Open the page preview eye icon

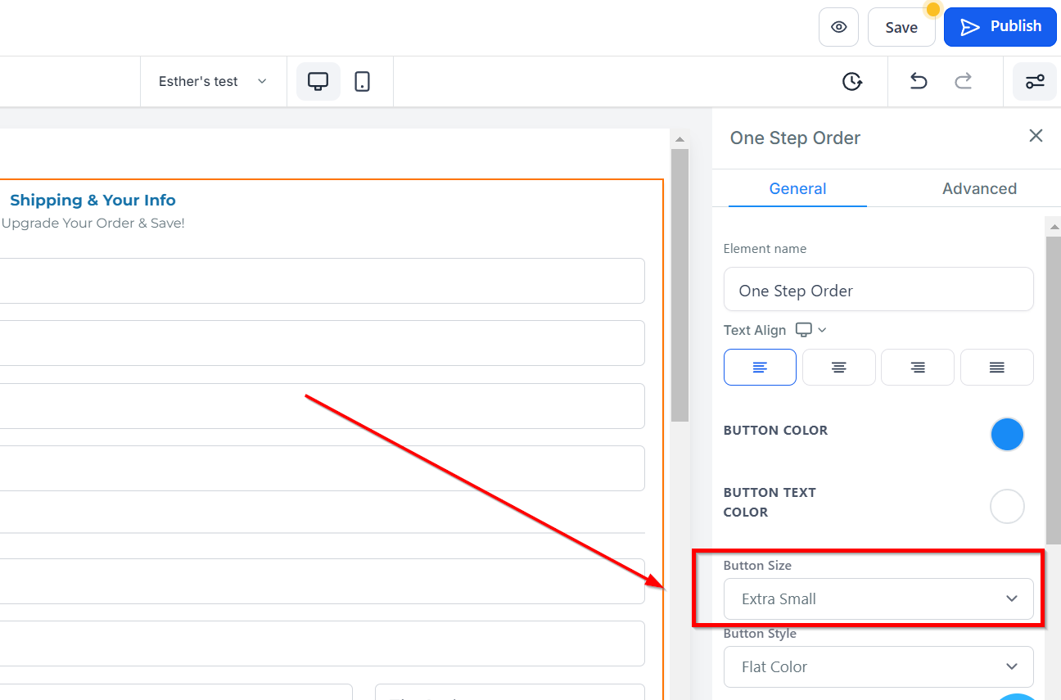pos(838,27)
